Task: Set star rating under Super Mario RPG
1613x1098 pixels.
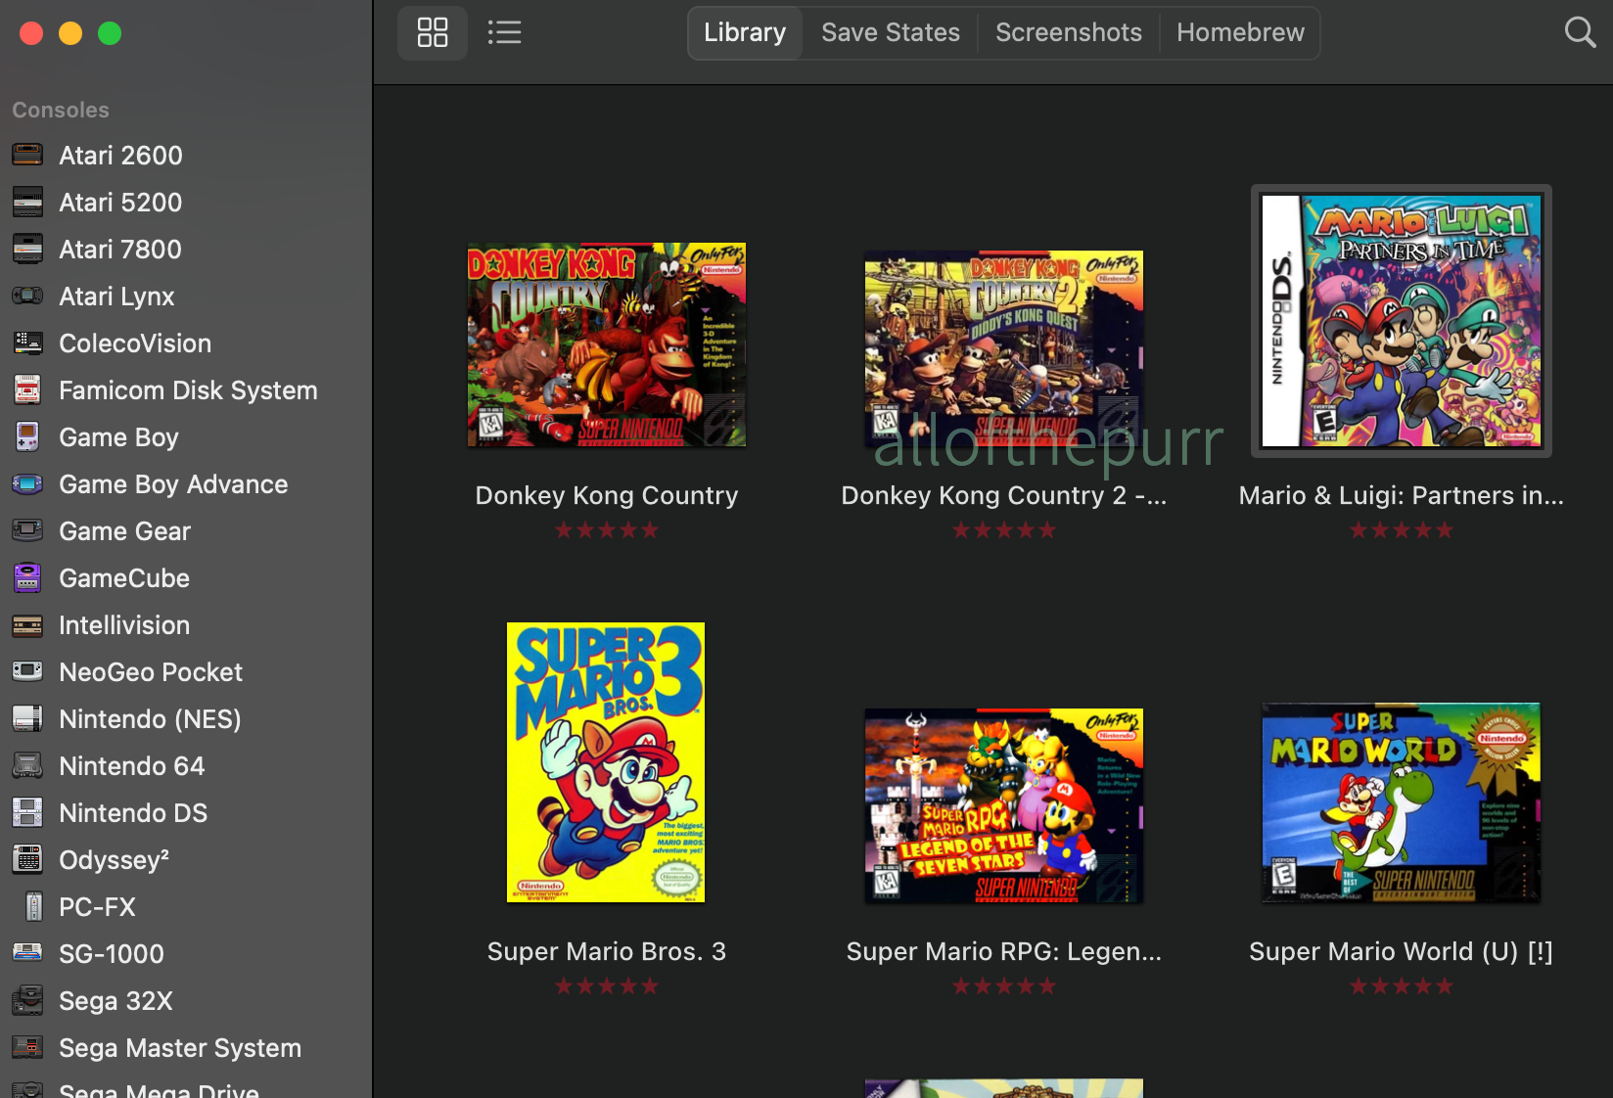Action: click(1004, 986)
